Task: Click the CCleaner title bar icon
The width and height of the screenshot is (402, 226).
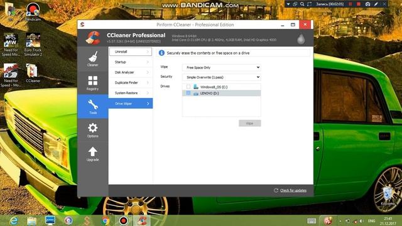Action: 82,24
